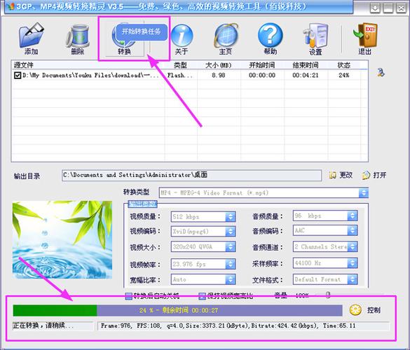Click the 00:04:21 end time cell
410x350 pixels.
306,76
